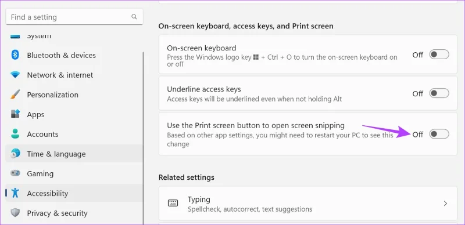Turn on the On-screen keyboard toggle
Image resolution: width=465 pixels, height=225 pixels.
[x=439, y=55]
